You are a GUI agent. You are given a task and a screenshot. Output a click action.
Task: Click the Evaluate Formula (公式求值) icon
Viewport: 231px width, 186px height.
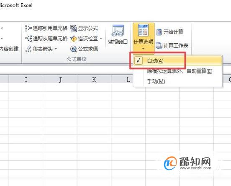[73, 49]
